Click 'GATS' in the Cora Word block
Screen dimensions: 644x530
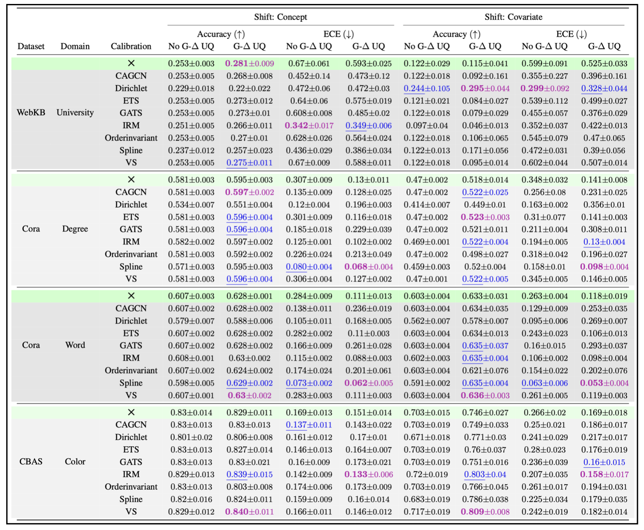[131, 345]
